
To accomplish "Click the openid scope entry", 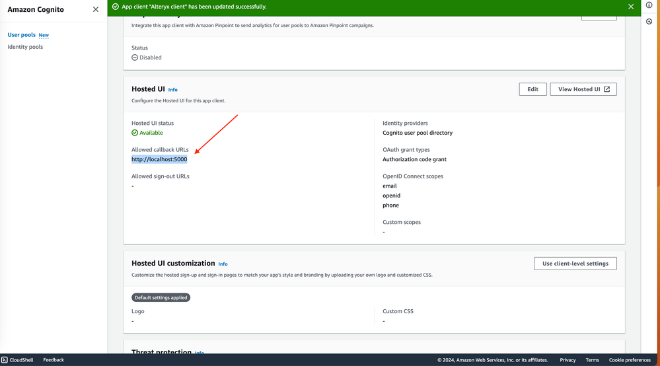I will (391, 196).
